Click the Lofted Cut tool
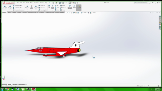This screenshot has width=162, height=91. point(42,8)
